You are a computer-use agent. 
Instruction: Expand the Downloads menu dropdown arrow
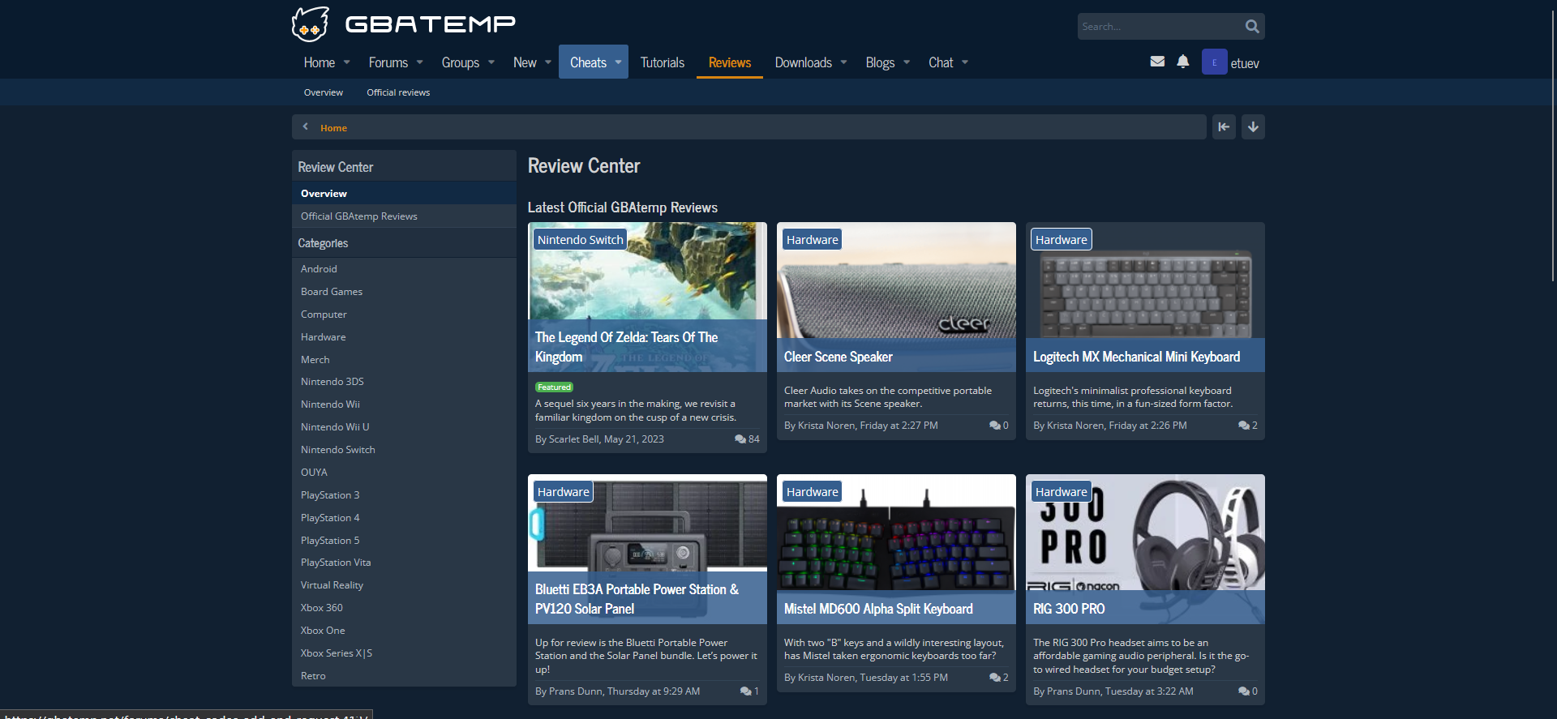pyautogui.click(x=843, y=62)
